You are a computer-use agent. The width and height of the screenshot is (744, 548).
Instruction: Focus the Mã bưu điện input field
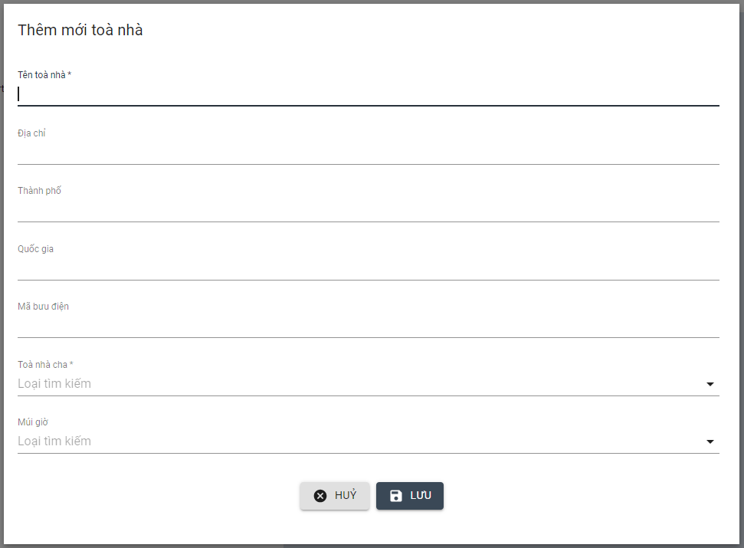(x=368, y=327)
